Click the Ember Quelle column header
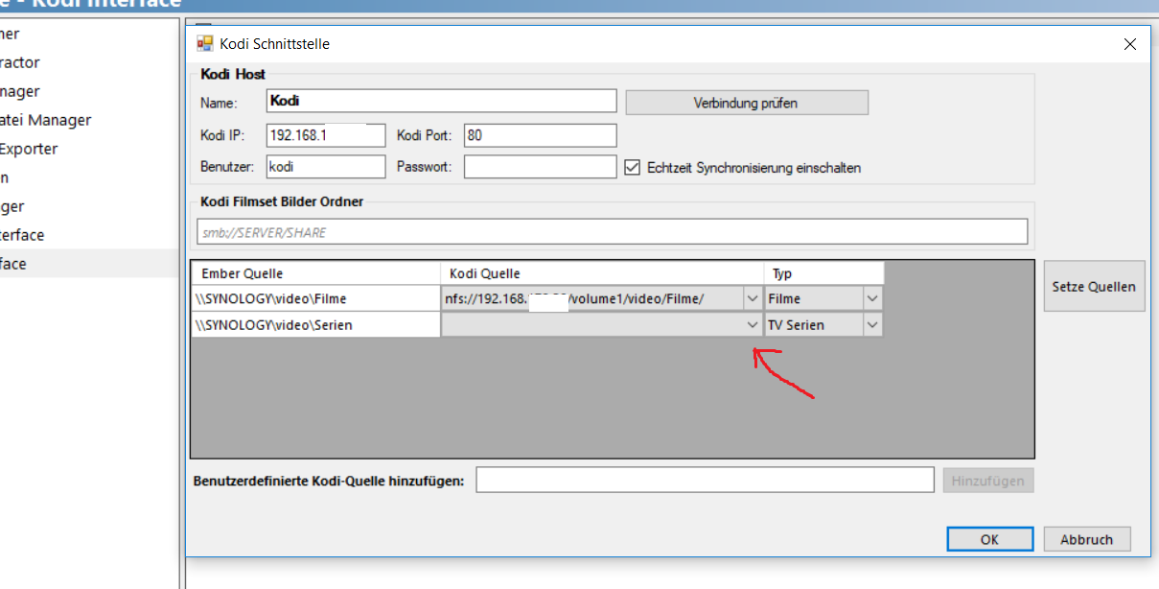Viewport: 1159px width, 589px height. [315, 273]
